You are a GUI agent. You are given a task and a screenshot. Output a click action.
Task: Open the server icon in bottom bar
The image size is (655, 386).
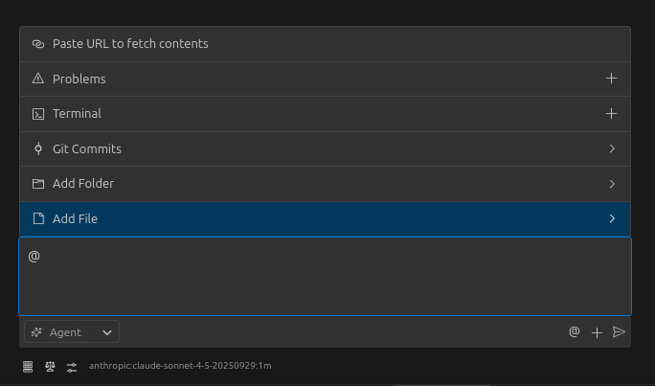point(28,366)
